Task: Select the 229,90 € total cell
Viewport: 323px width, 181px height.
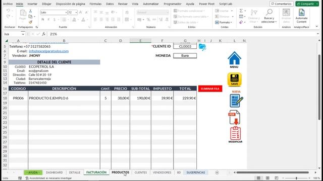Action: (x=185, y=98)
